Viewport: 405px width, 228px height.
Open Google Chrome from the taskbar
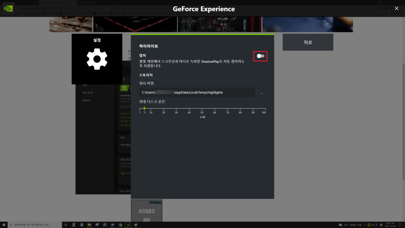tap(120, 225)
